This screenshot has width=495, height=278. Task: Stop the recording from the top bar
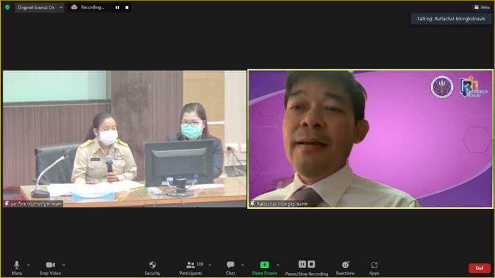coord(126,7)
